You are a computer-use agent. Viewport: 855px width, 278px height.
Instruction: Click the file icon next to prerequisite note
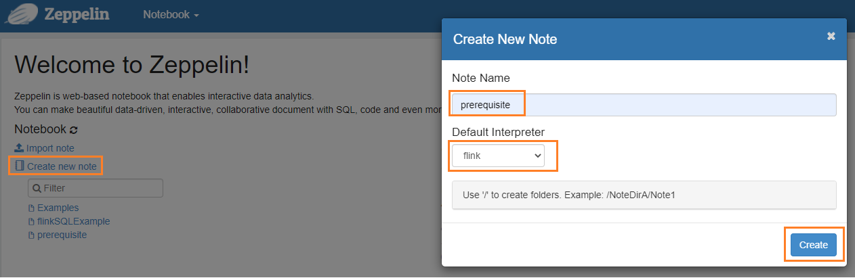pos(31,235)
